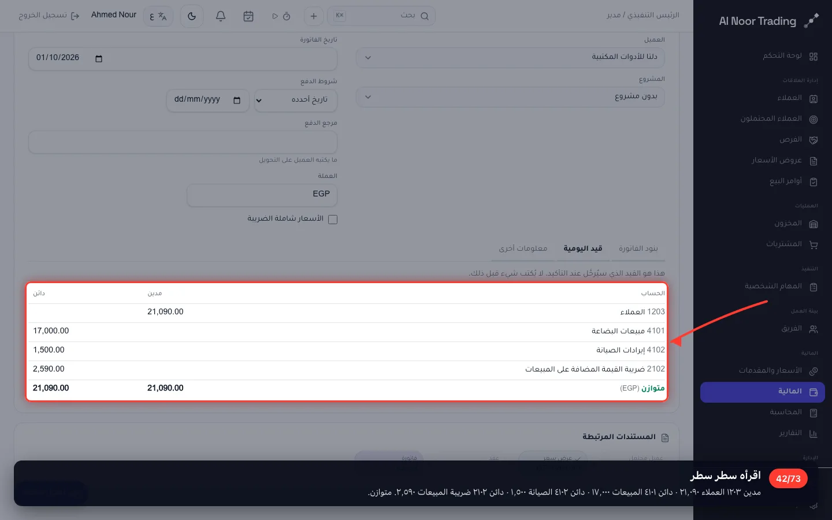This screenshot has width=832, height=520.
Task: Start the timer from top bar
Action: [x=281, y=16]
